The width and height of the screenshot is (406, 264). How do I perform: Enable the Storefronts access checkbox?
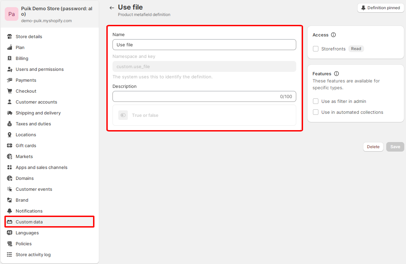pos(316,49)
